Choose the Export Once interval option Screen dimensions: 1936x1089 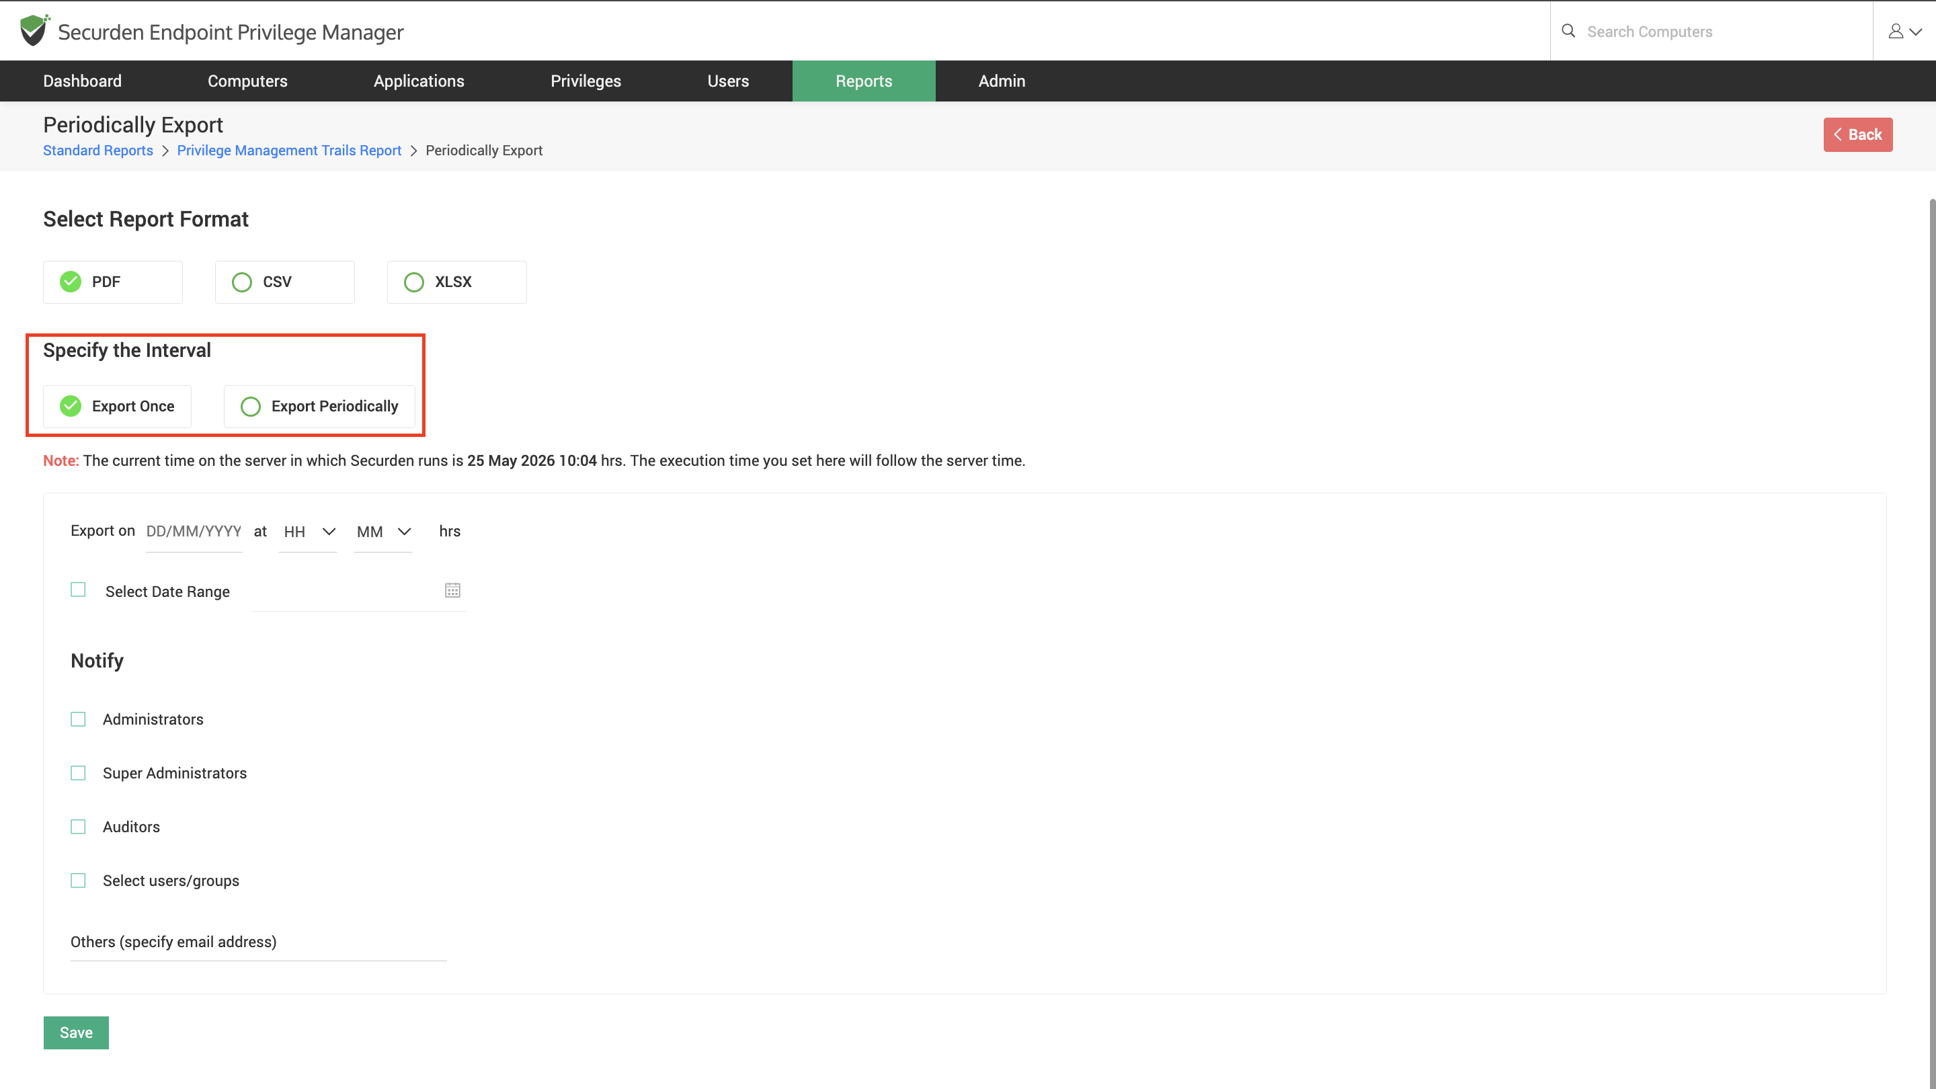pyautogui.click(x=117, y=407)
